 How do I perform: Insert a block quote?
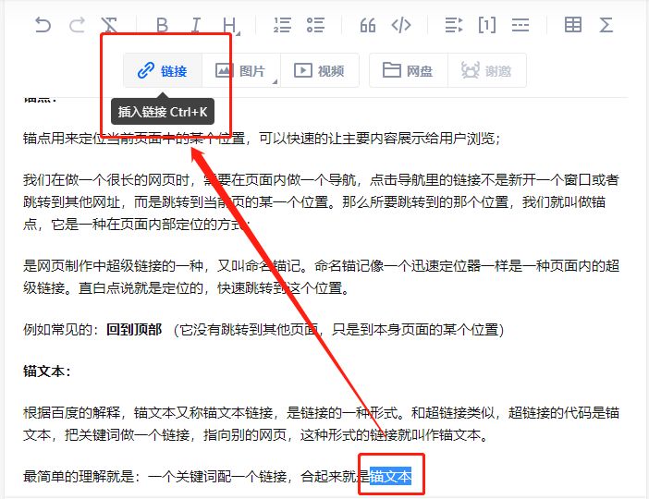[368, 25]
